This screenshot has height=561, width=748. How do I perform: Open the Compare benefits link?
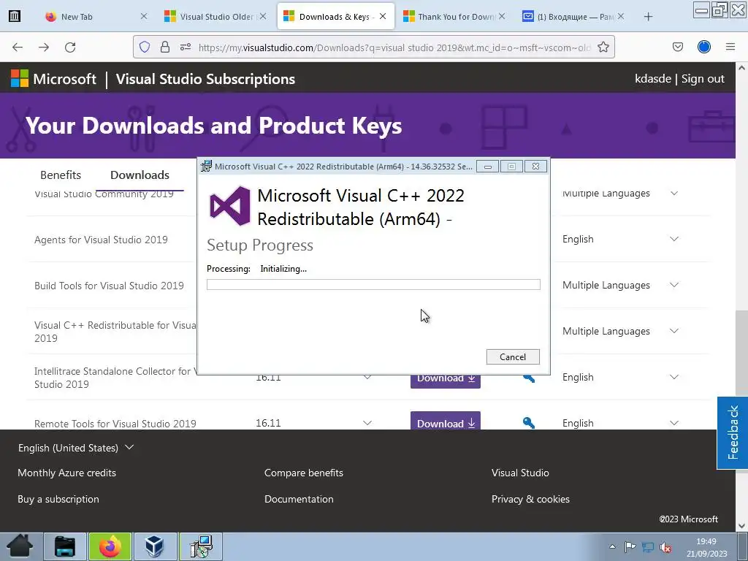click(x=304, y=473)
